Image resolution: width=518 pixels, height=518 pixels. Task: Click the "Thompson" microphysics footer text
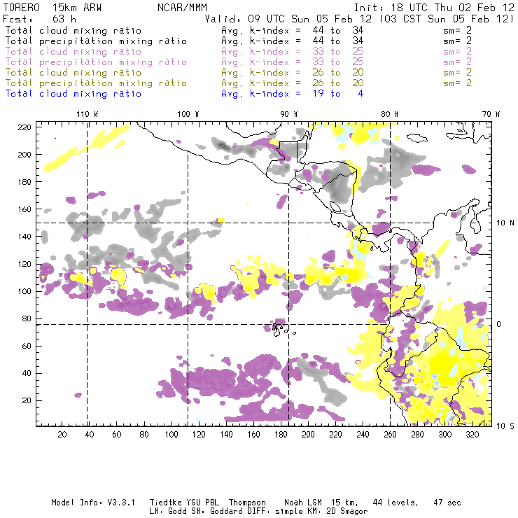[247, 503]
